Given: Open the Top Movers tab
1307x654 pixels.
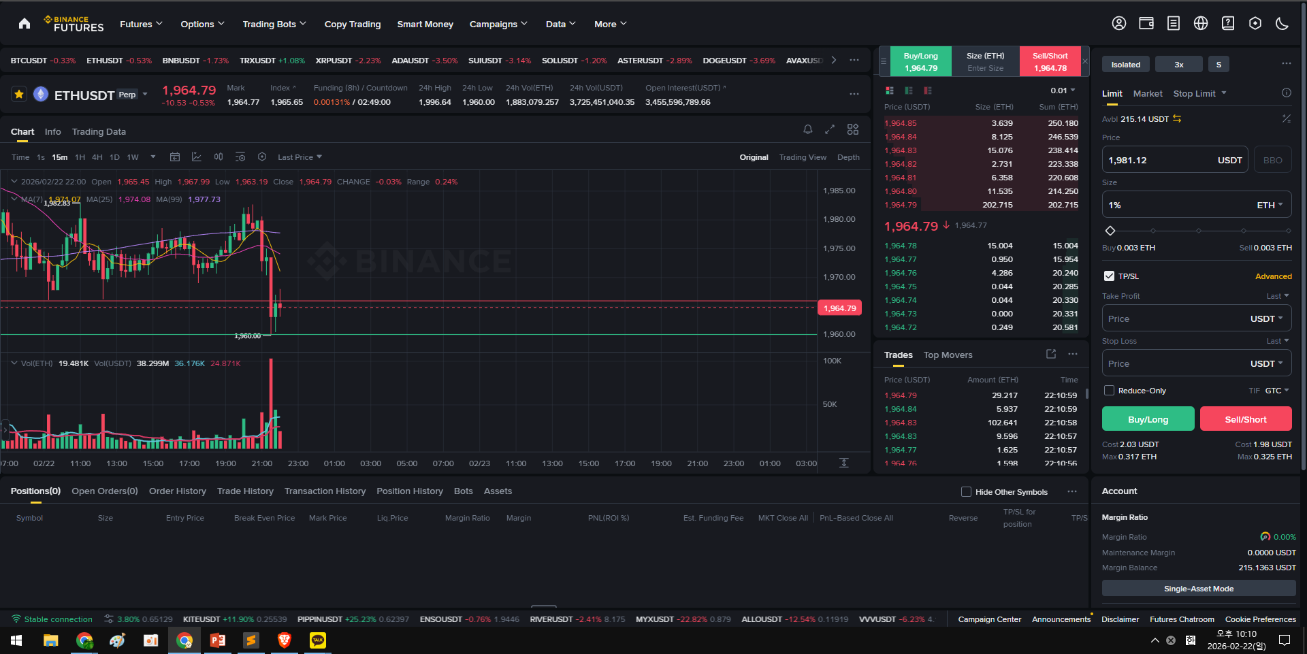Looking at the screenshot, I should (948, 355).
